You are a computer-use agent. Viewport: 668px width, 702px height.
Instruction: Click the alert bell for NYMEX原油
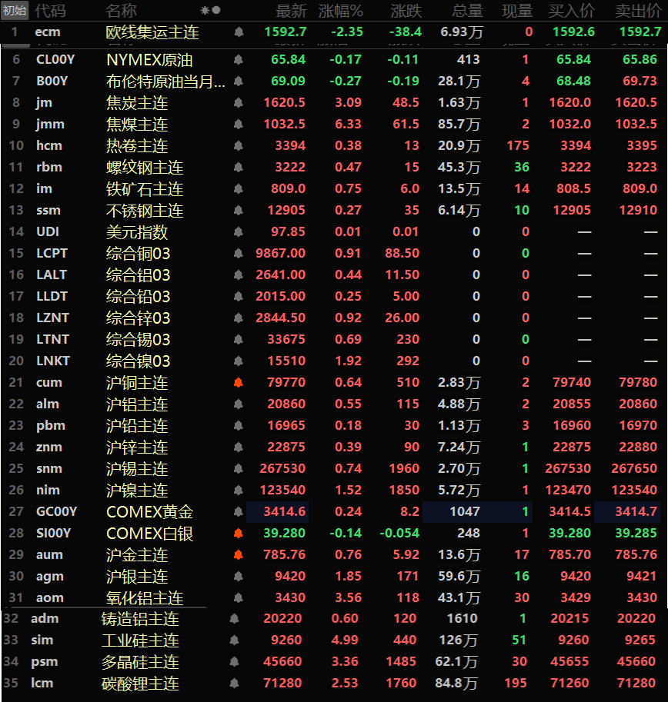coord(239,60)
